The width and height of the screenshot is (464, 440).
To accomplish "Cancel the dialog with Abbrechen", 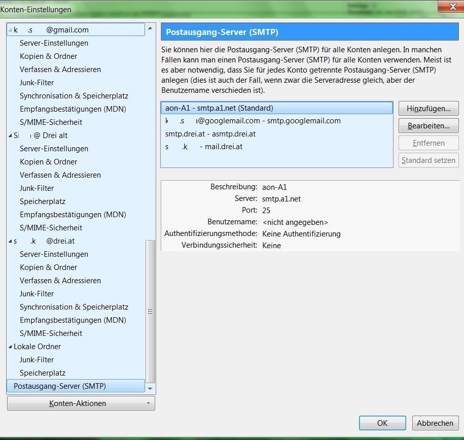I will click(x=435, y=423).
